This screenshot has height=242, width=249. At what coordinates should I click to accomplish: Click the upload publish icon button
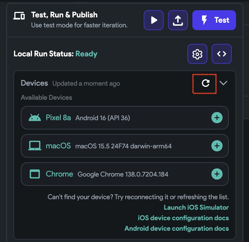click(178, 20)
